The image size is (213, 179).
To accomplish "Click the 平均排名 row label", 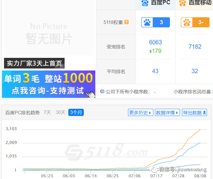I will coord(116,72).
